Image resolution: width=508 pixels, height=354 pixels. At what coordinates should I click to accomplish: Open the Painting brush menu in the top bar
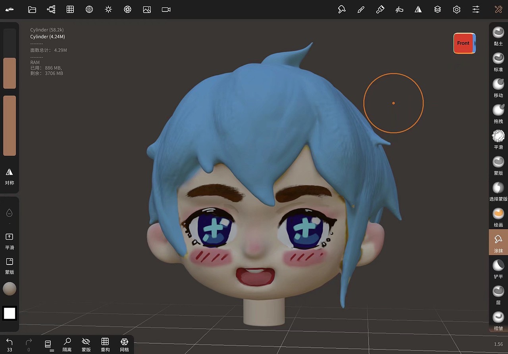361,10
